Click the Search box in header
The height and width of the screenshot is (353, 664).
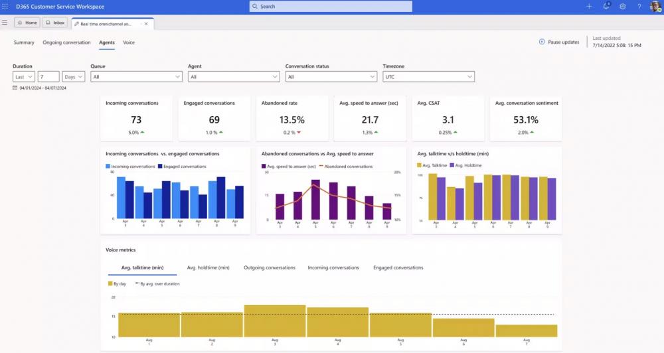click(331, 6)
